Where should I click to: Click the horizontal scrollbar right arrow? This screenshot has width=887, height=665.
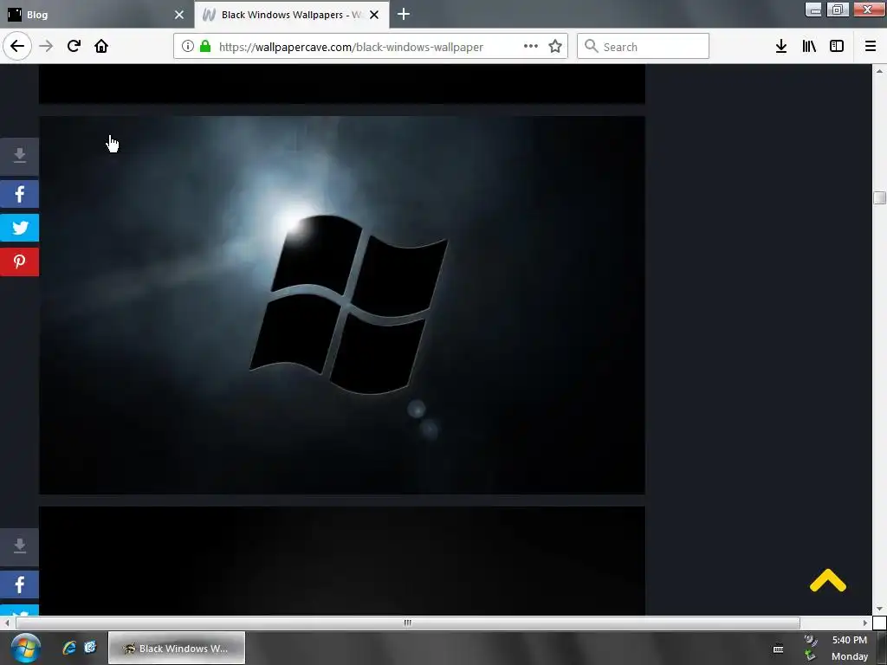tap(865, 623)
